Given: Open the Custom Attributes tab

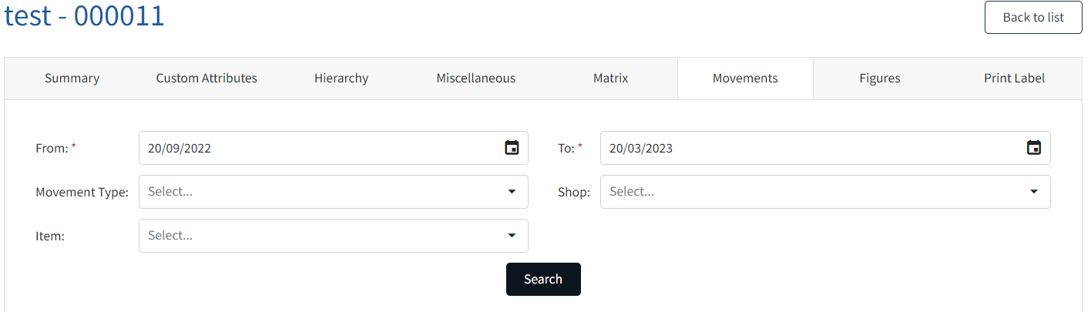Looking at the screenshot, I should tap(206, 79).
